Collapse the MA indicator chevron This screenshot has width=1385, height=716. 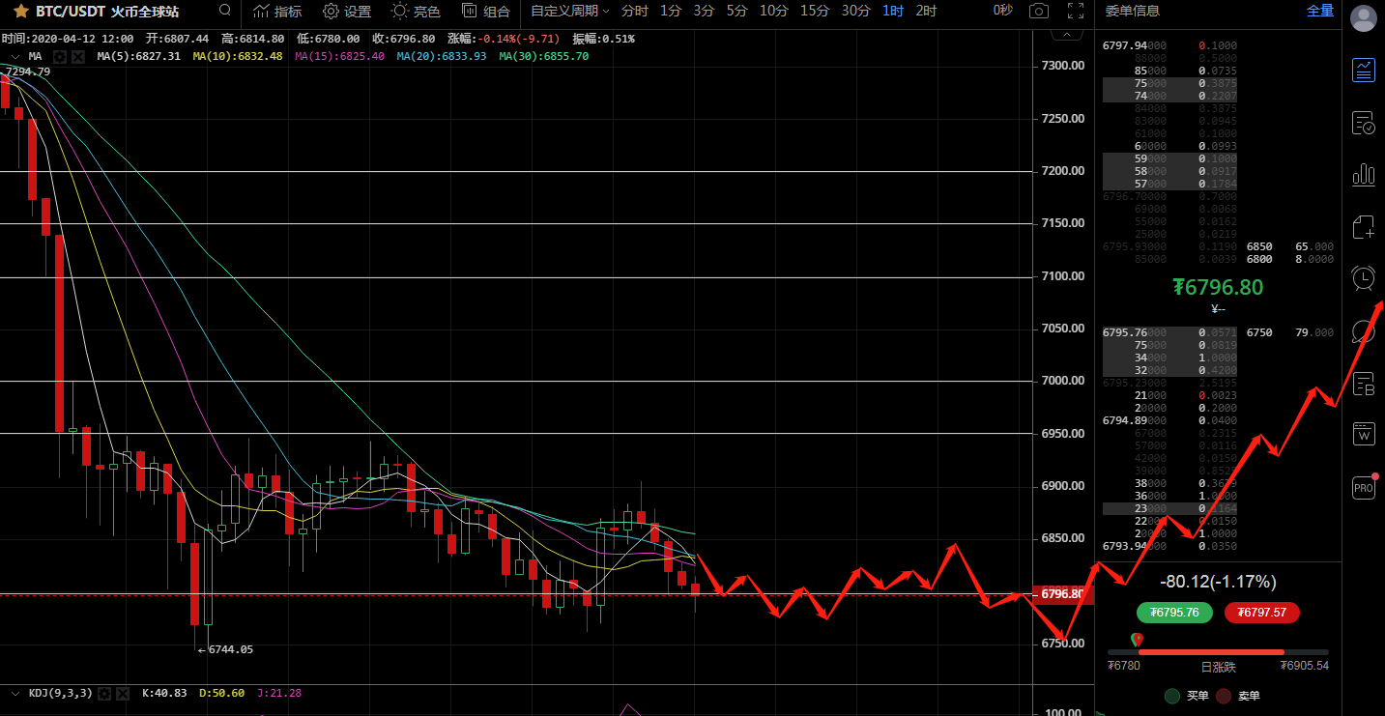click(14, 57)
